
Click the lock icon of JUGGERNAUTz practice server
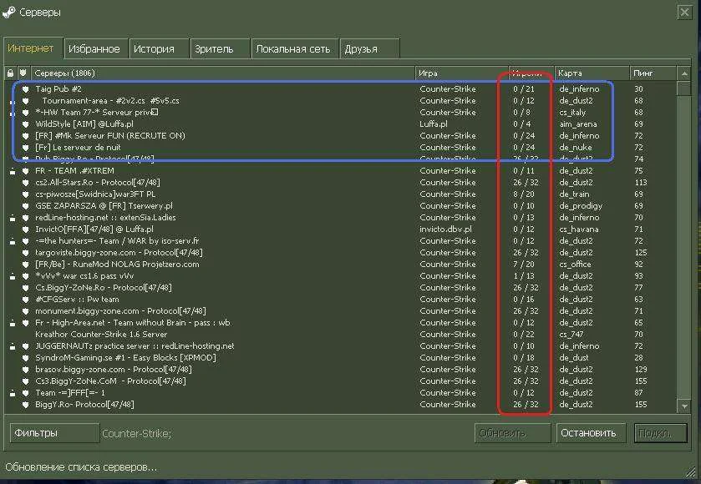click(x=13, y=346)
